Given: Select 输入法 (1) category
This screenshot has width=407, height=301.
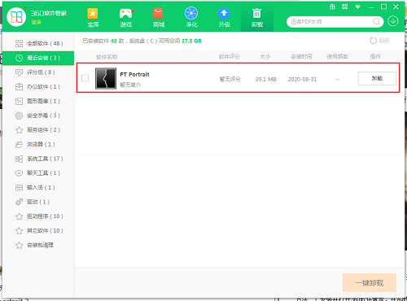Looking at the screenshot, I should (x=38, y=187).
